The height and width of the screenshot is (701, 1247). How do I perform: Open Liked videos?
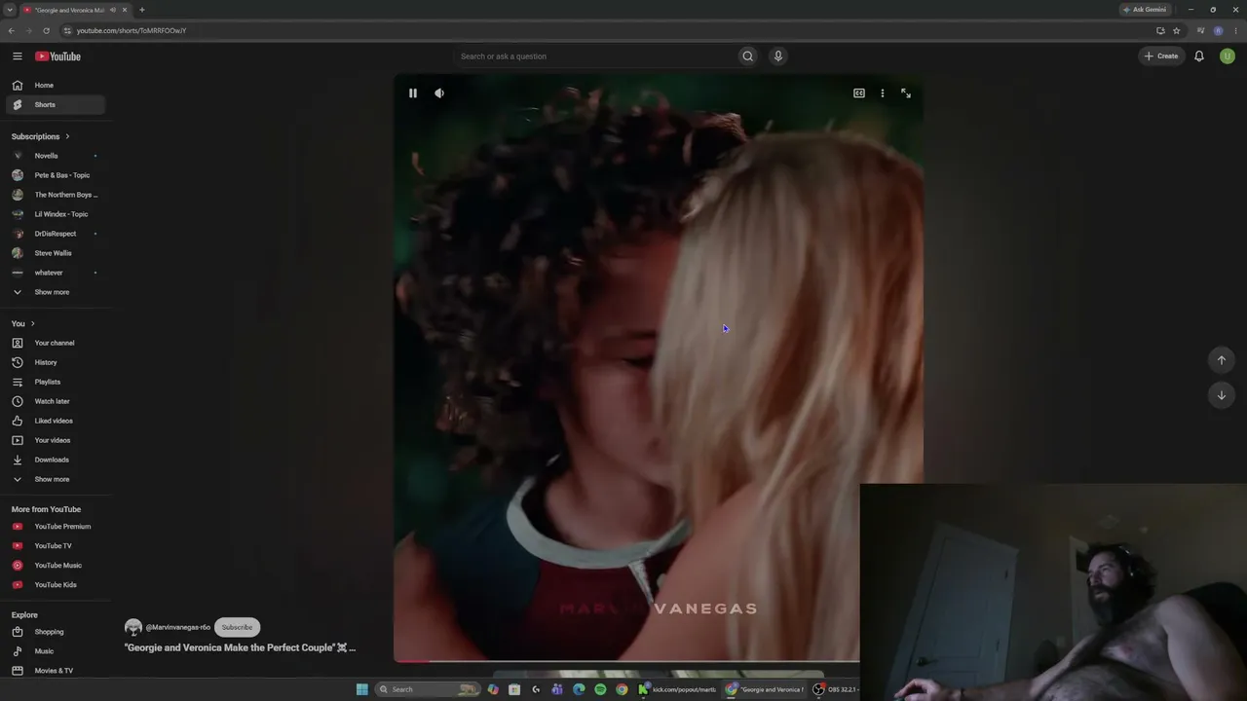[x=55, y=421]
